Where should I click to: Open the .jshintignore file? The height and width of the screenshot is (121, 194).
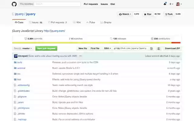tap(23, 108)
